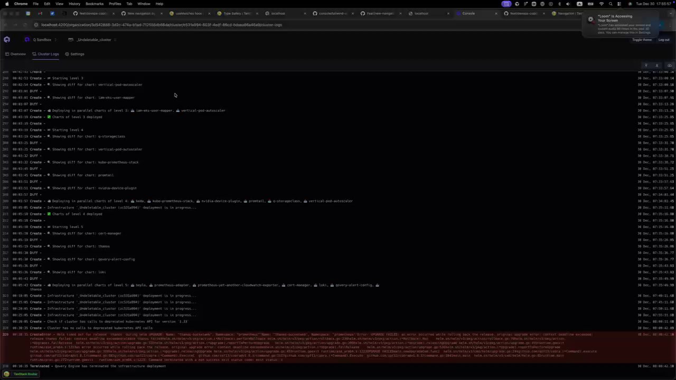
Task: Click the 'Starting level 5' log line
Action: (x=338, y=227)
